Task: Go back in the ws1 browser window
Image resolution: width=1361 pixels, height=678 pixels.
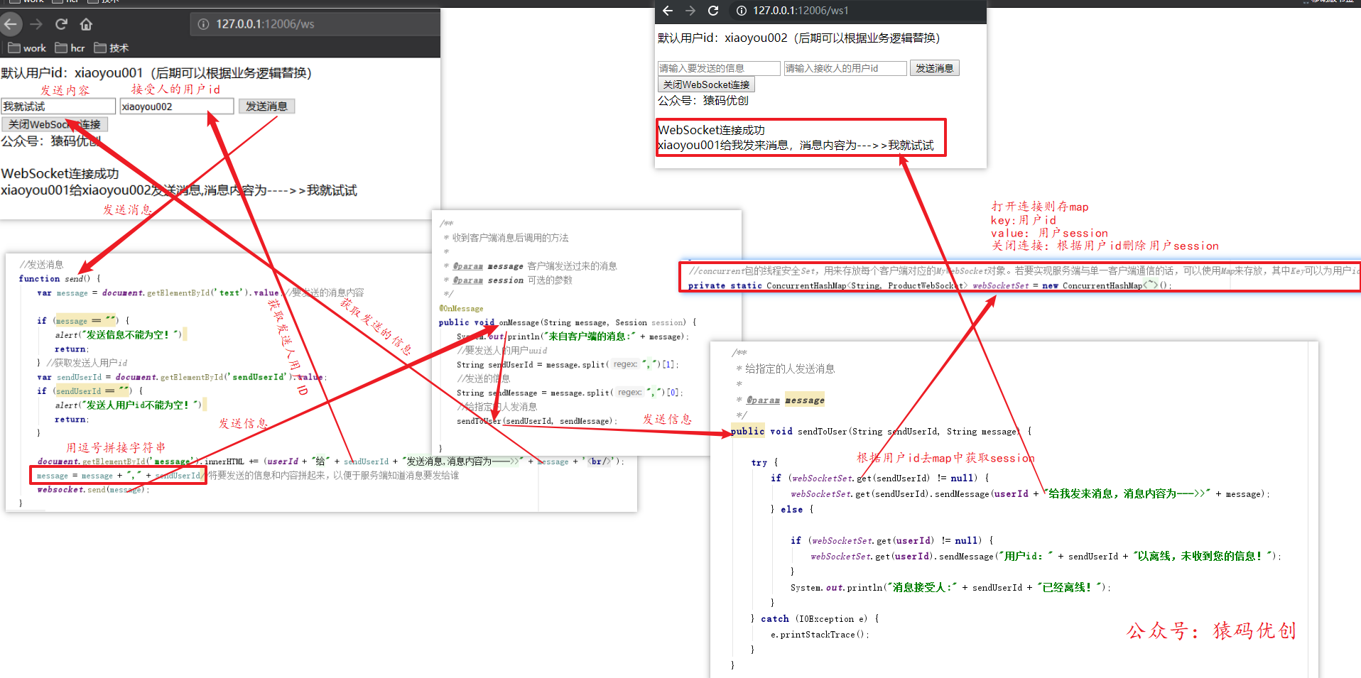Action: tap(667, 11)
